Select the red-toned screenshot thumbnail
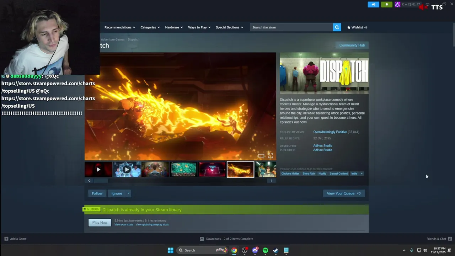The width and height of the screenshot is (455, 256). coord(212,170)
